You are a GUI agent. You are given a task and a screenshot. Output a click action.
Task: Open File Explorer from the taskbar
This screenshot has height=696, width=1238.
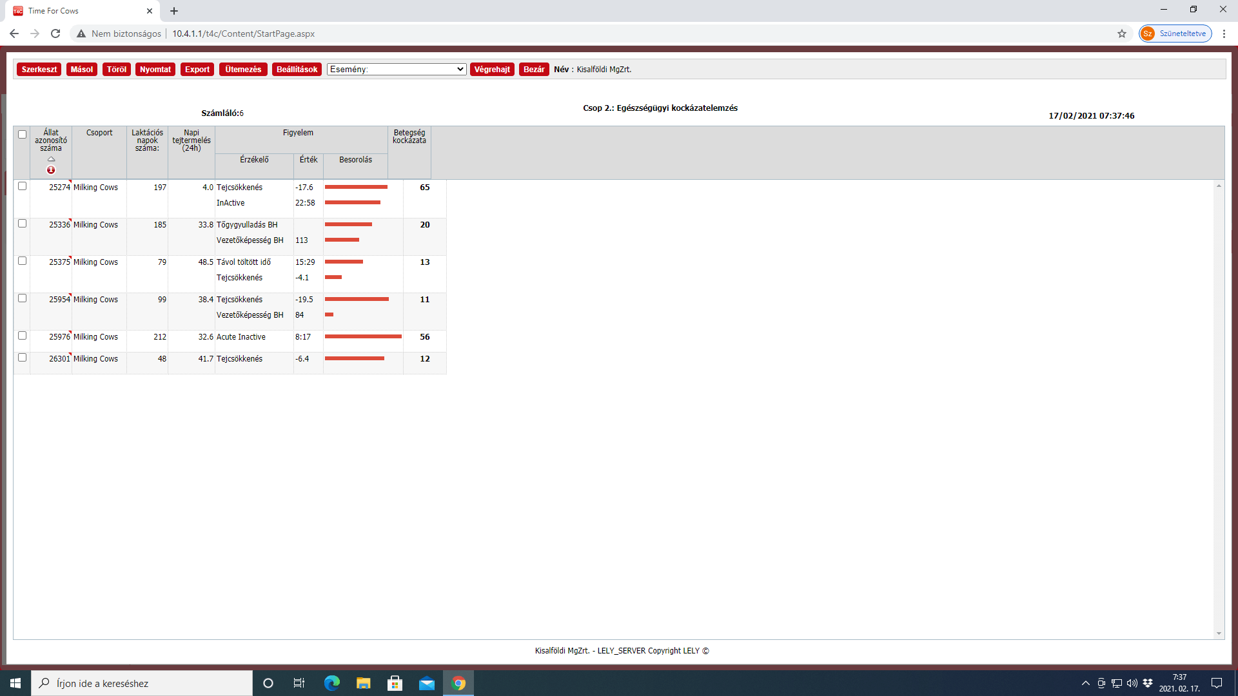coord(363,683)
